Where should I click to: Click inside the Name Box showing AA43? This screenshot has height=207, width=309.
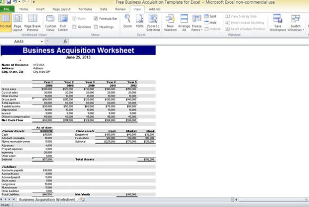tap(20, 42)
